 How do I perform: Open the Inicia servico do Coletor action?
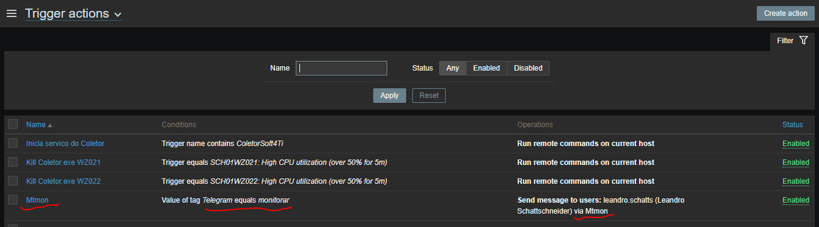pos(65,144)
